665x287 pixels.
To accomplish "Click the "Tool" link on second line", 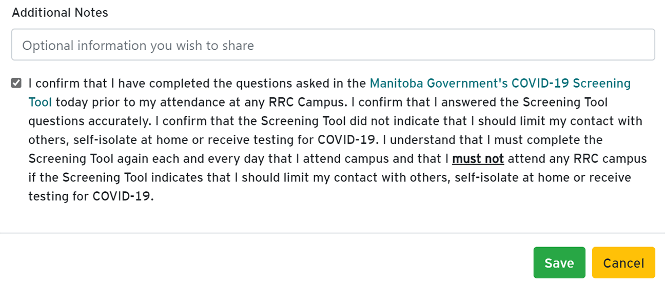I will 40,102.
